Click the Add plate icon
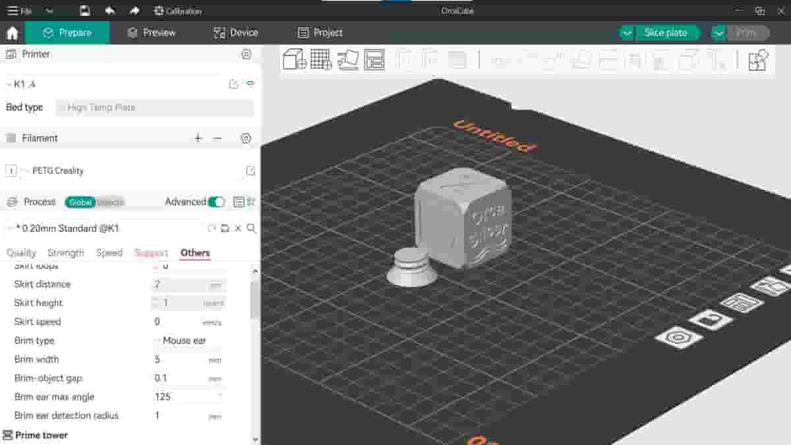The image size is (791, 445). tap(321, 59)
